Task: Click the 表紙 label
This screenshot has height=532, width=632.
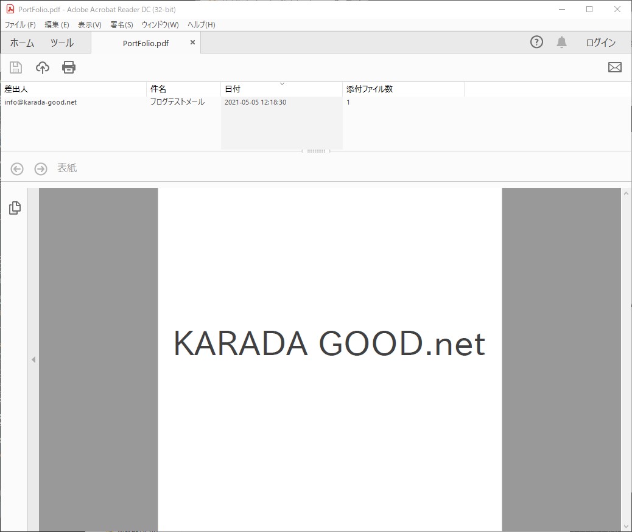Action: pyautogui.click(x=67, y=168)
